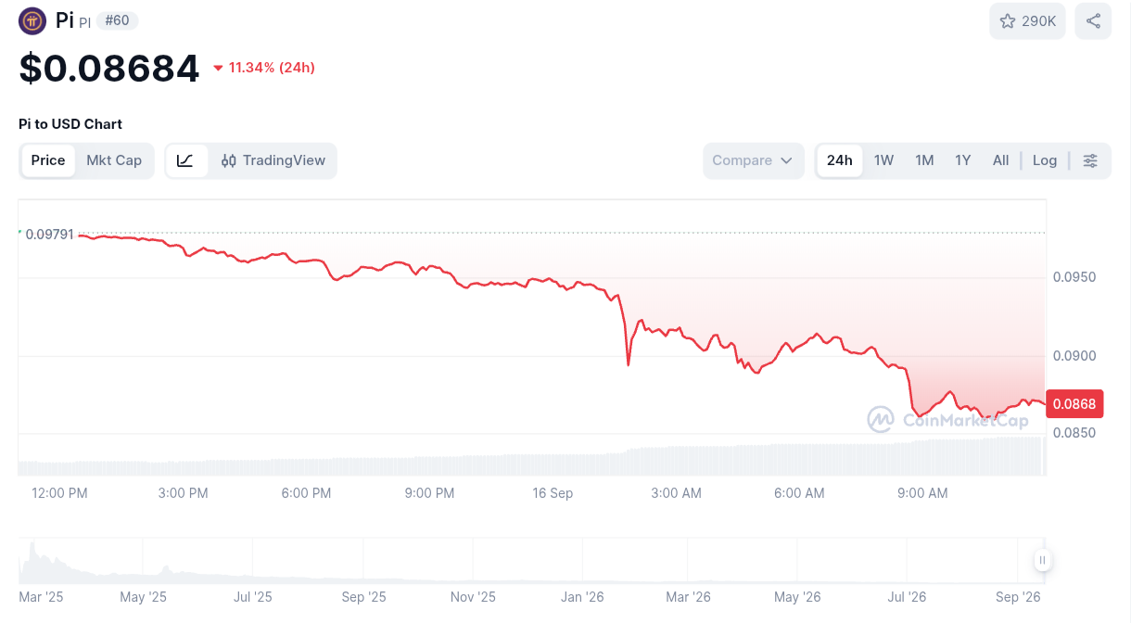
Task: Click the #60 rank badge
Action: [117, 20]
